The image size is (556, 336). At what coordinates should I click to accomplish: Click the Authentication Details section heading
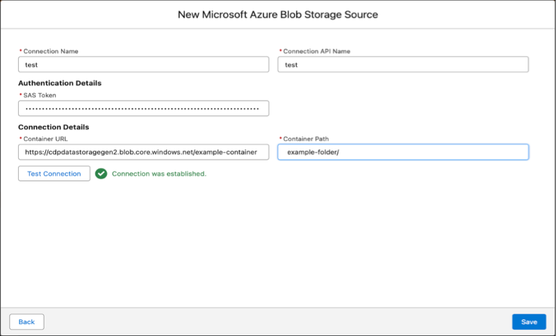[60, 83]
